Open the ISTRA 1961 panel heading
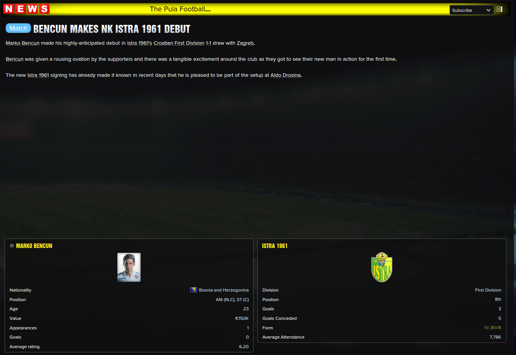The width and height of the screenshot is (516, 355). (x=275, y=246)
